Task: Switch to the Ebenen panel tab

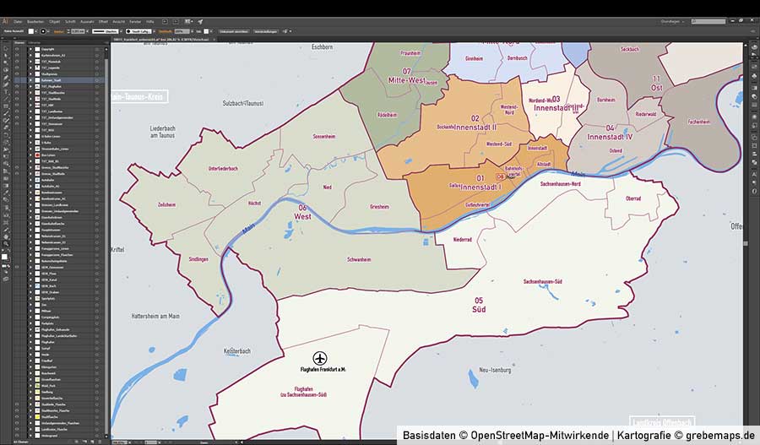Action: (x=19, y=43)
